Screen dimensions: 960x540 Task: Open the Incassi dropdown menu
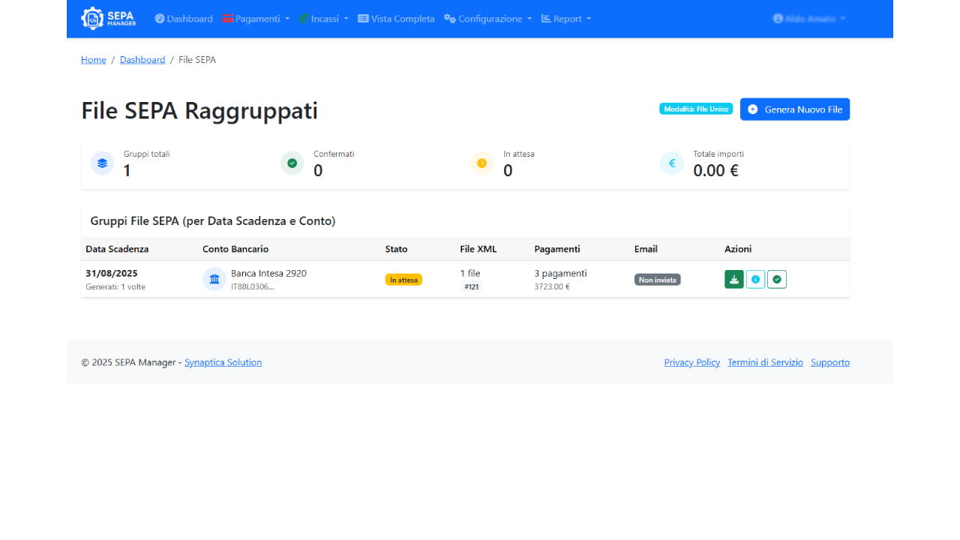pyautogui.click(x=323, y=19)
